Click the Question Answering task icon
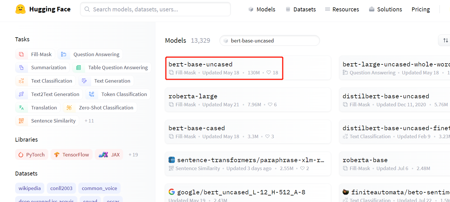The height and width of the screenshot is (202, 450). click(64, 54)
